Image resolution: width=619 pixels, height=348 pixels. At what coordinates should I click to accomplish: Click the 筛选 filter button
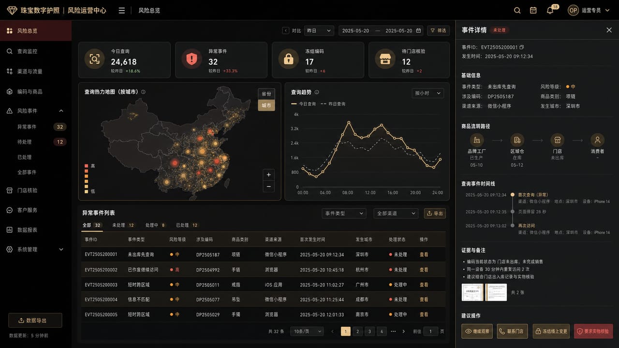438,30
